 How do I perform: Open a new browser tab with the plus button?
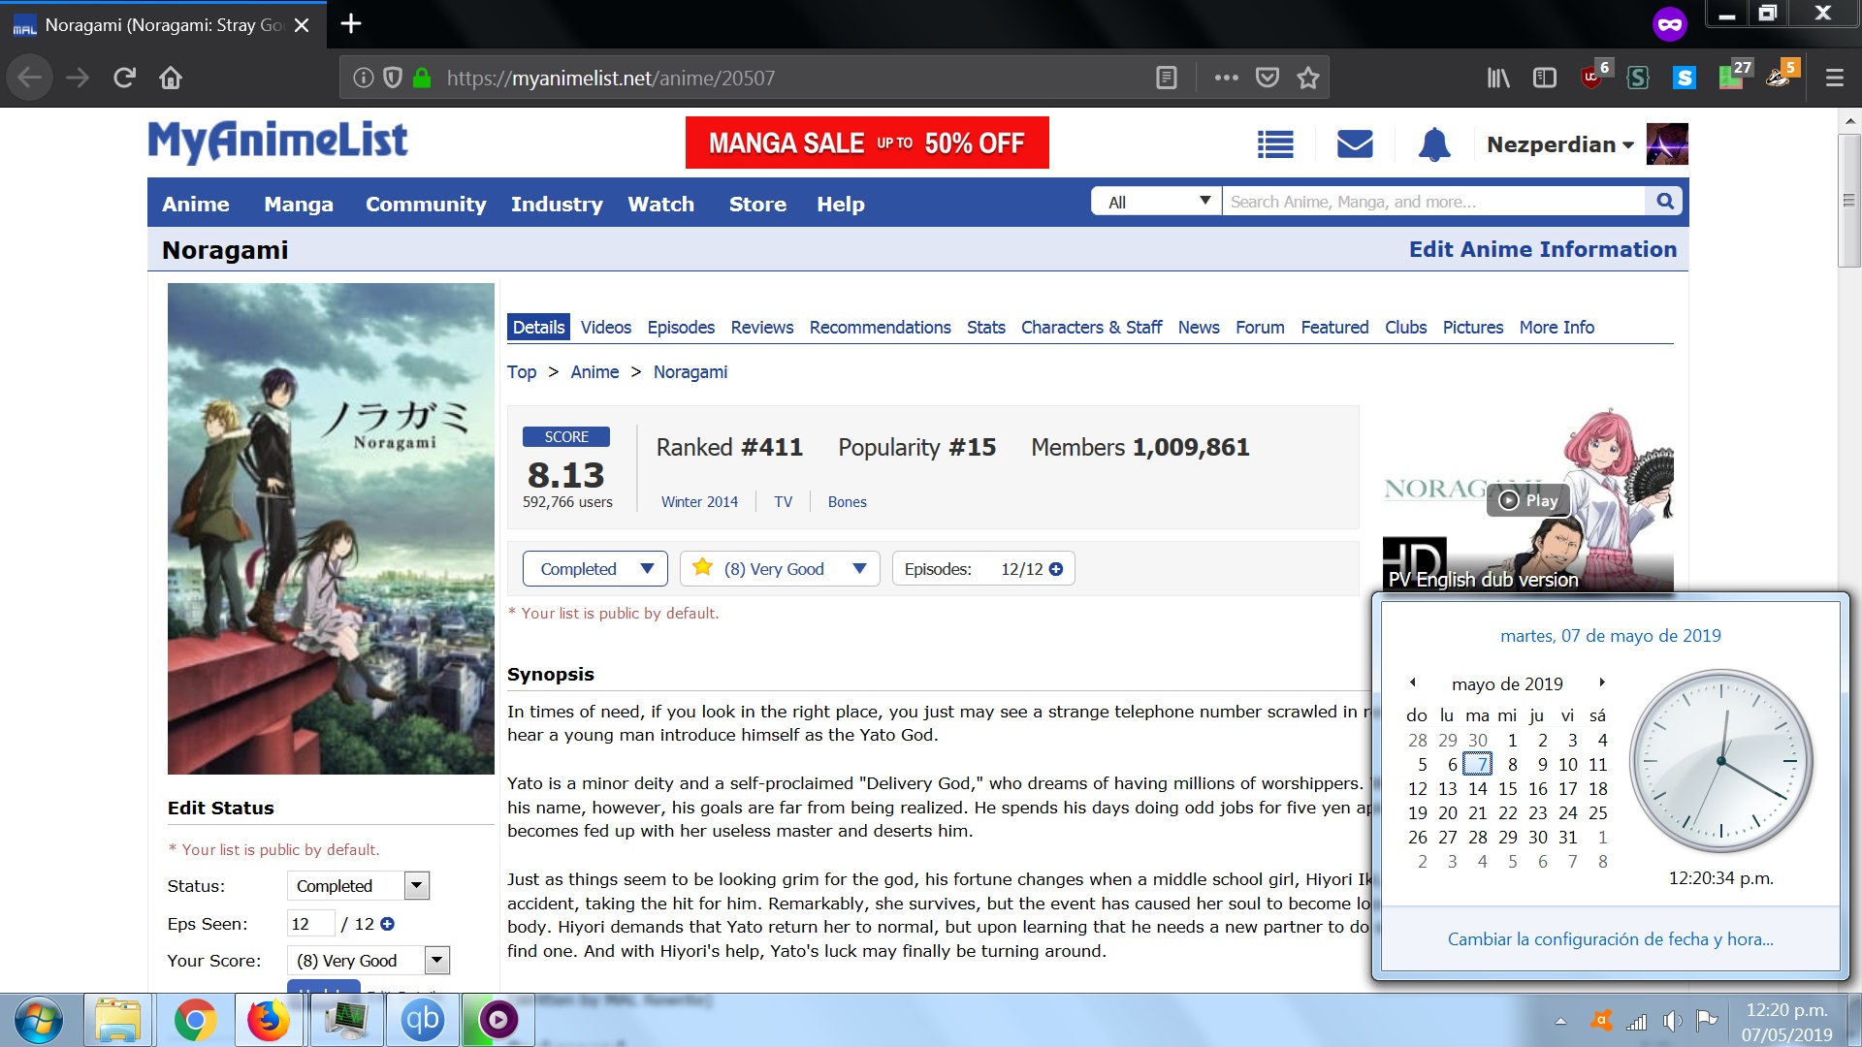351,23
